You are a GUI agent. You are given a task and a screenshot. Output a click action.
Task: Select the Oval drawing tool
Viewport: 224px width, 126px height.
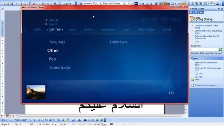[42, 120]
